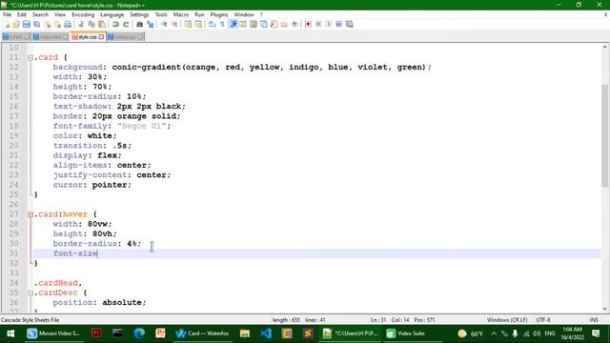The height and width of the screenshot is (343, 610).
Task: Click the macro Playback icon
Action: 329,24
